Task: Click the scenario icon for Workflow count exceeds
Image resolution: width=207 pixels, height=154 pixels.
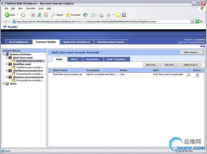Action: 14,67
